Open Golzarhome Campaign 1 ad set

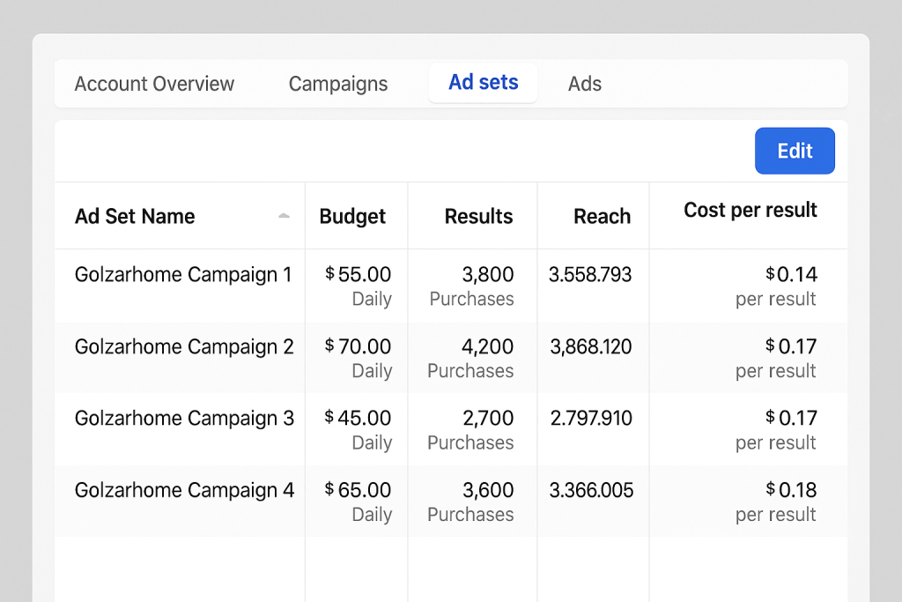point(183,274)
